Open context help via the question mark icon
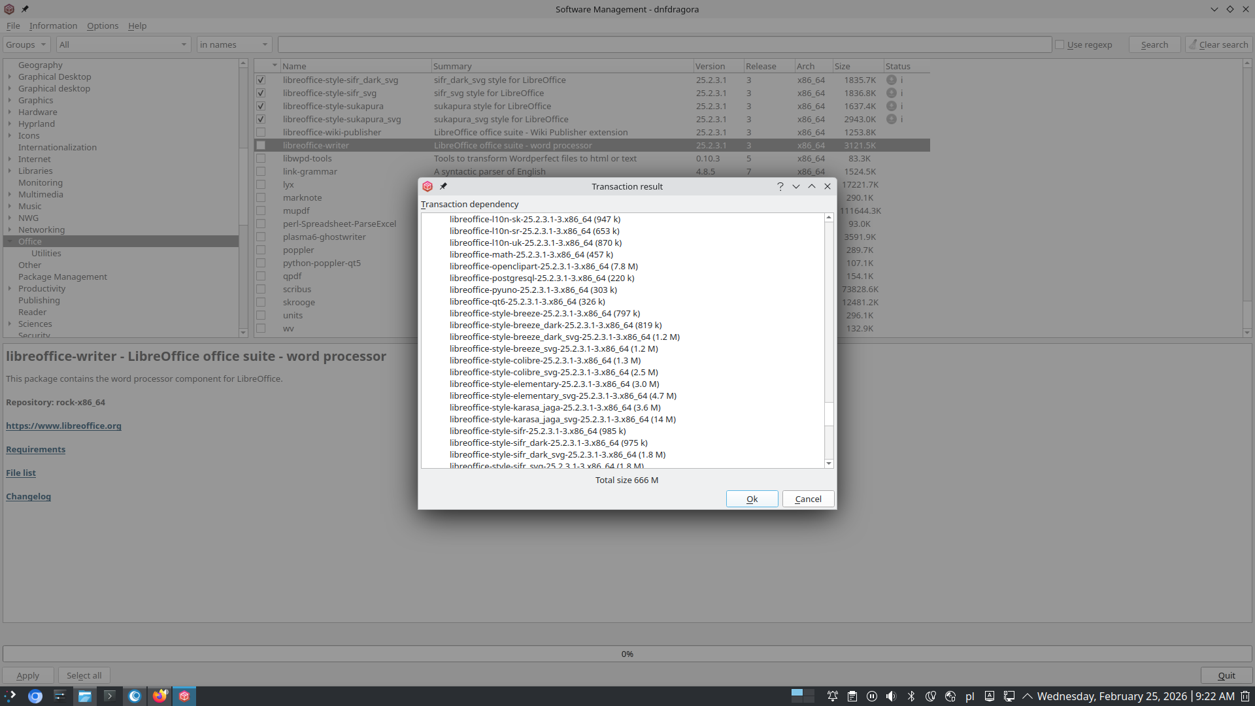1255x706 pixels. click(780, 186)
